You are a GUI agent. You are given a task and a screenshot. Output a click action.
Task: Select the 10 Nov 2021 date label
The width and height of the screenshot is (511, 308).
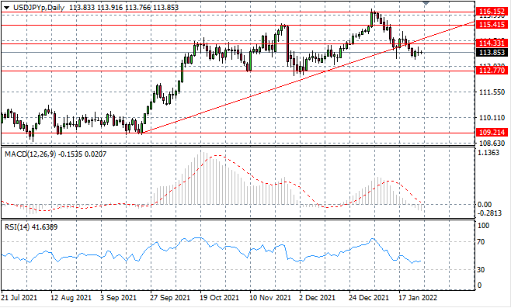269,298
